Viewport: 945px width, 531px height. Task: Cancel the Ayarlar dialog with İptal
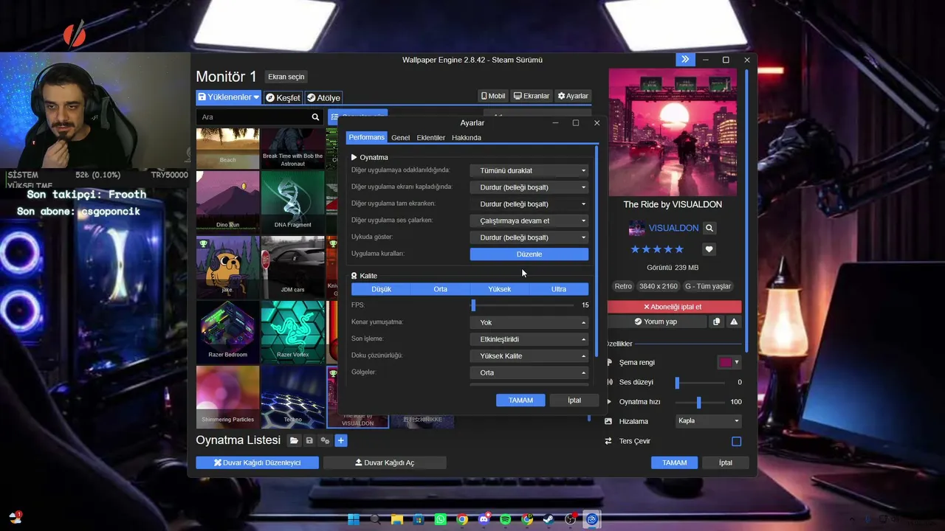[x=574, y=400]
